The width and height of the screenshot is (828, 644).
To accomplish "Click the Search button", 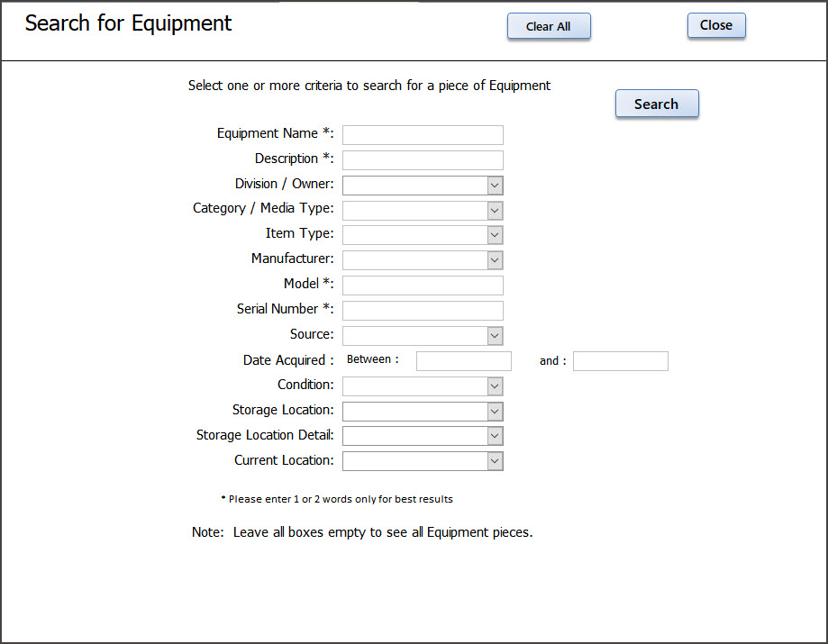I will pyautogui.click(x=656, y=104).
